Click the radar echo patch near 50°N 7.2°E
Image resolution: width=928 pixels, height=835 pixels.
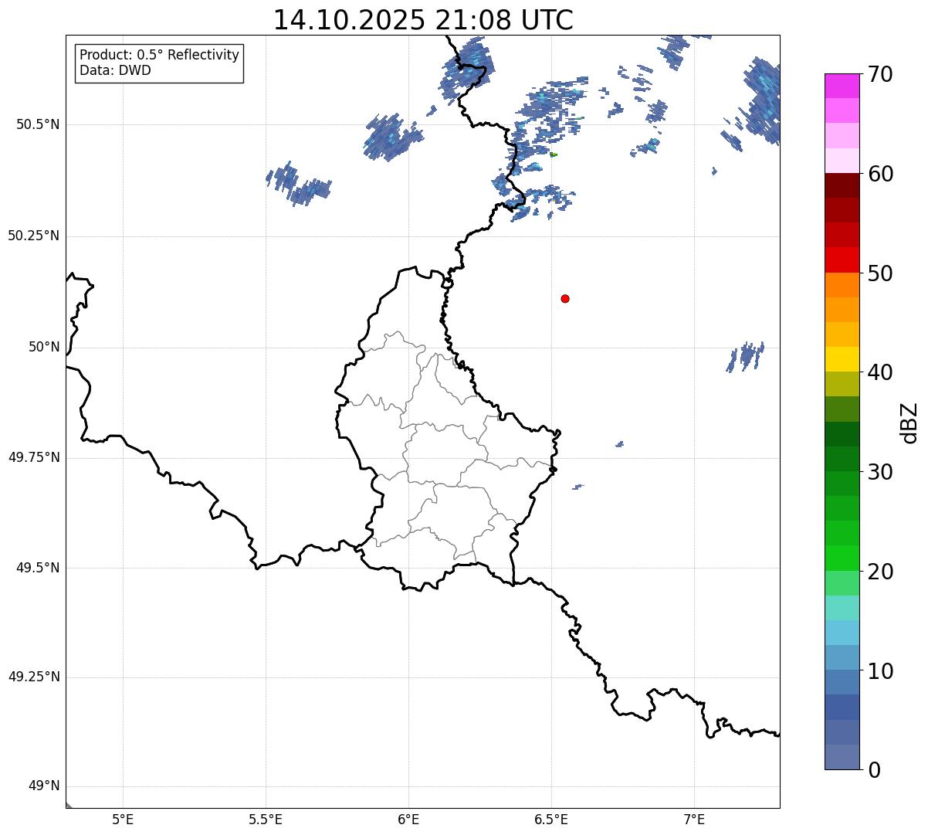(x=746, y=357)
